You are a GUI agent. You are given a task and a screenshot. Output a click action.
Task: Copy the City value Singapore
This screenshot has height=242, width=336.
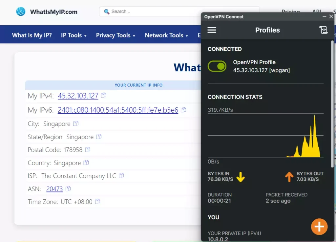[x=76, y=123]
